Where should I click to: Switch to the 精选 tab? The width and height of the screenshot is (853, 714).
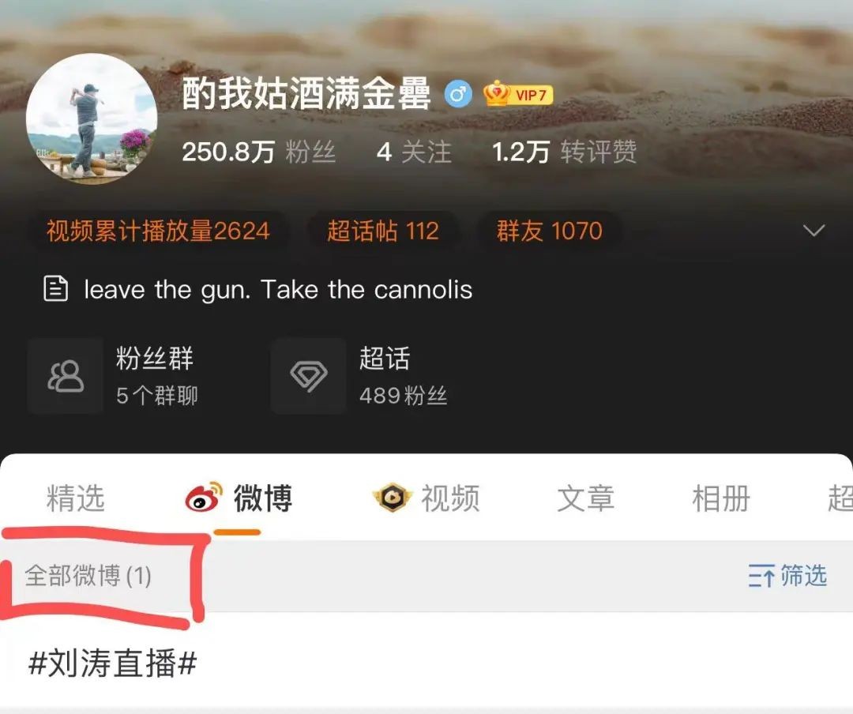[x=75, y=498]
